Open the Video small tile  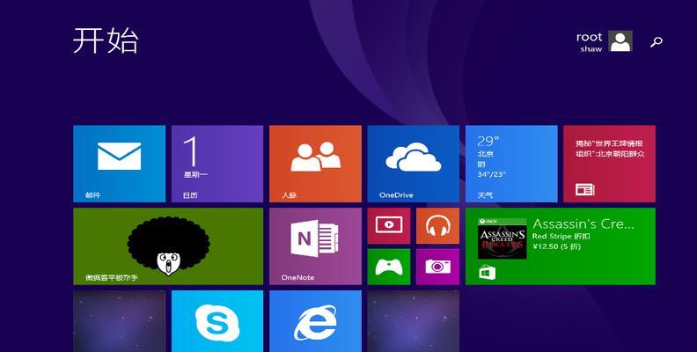389,226
